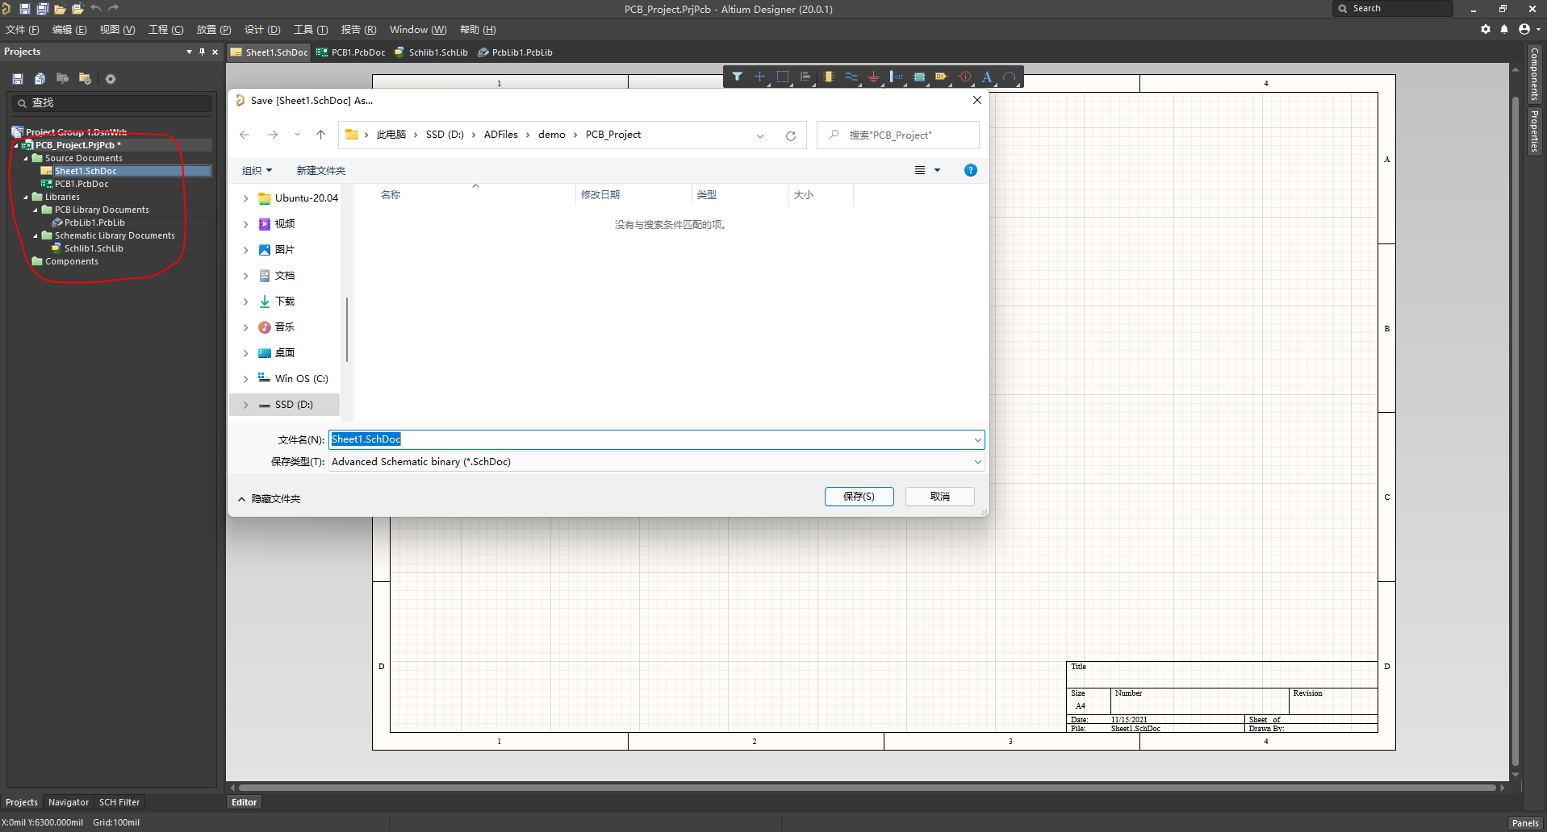Click the Save All icon in title bar
The height and width of the screenshot is (832, 1547).
(x=43, y=9)
